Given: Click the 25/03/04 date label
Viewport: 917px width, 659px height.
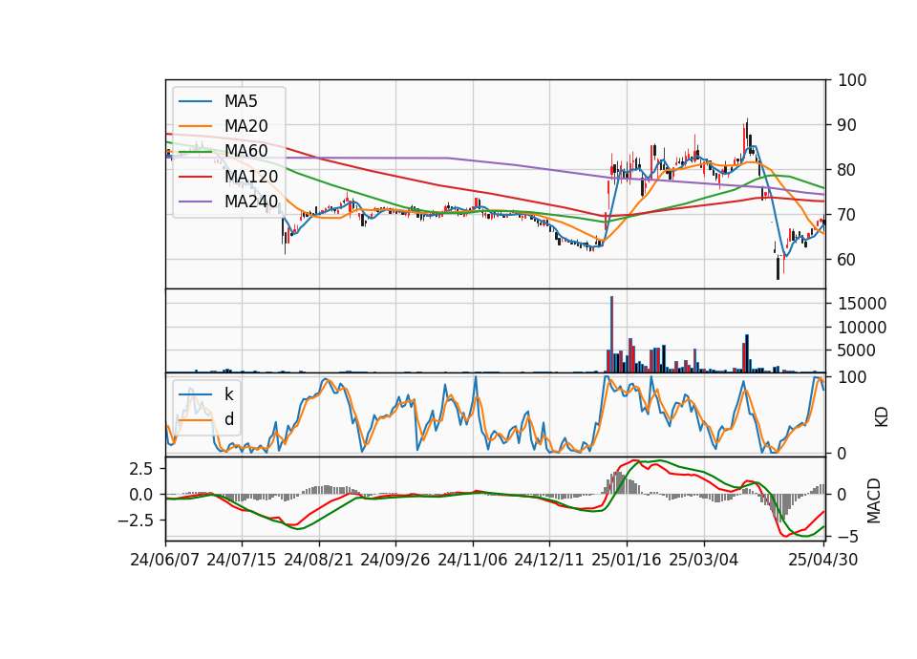Looking at the screenshot, I should click(704, 560).
